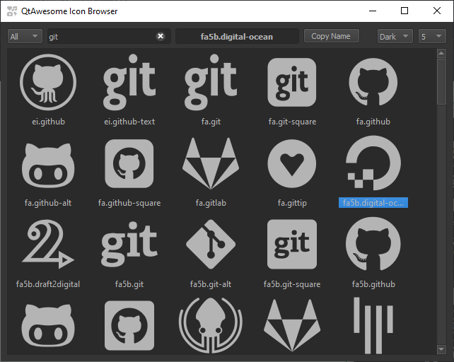Clear the git search text
454x362 pixels.
click(161, 36)
